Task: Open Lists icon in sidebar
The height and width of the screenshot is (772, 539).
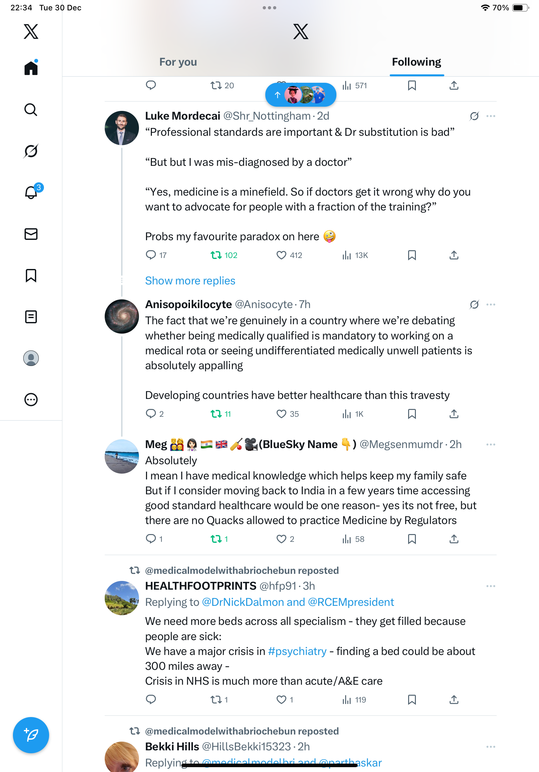Action: [x=31, y=317]
